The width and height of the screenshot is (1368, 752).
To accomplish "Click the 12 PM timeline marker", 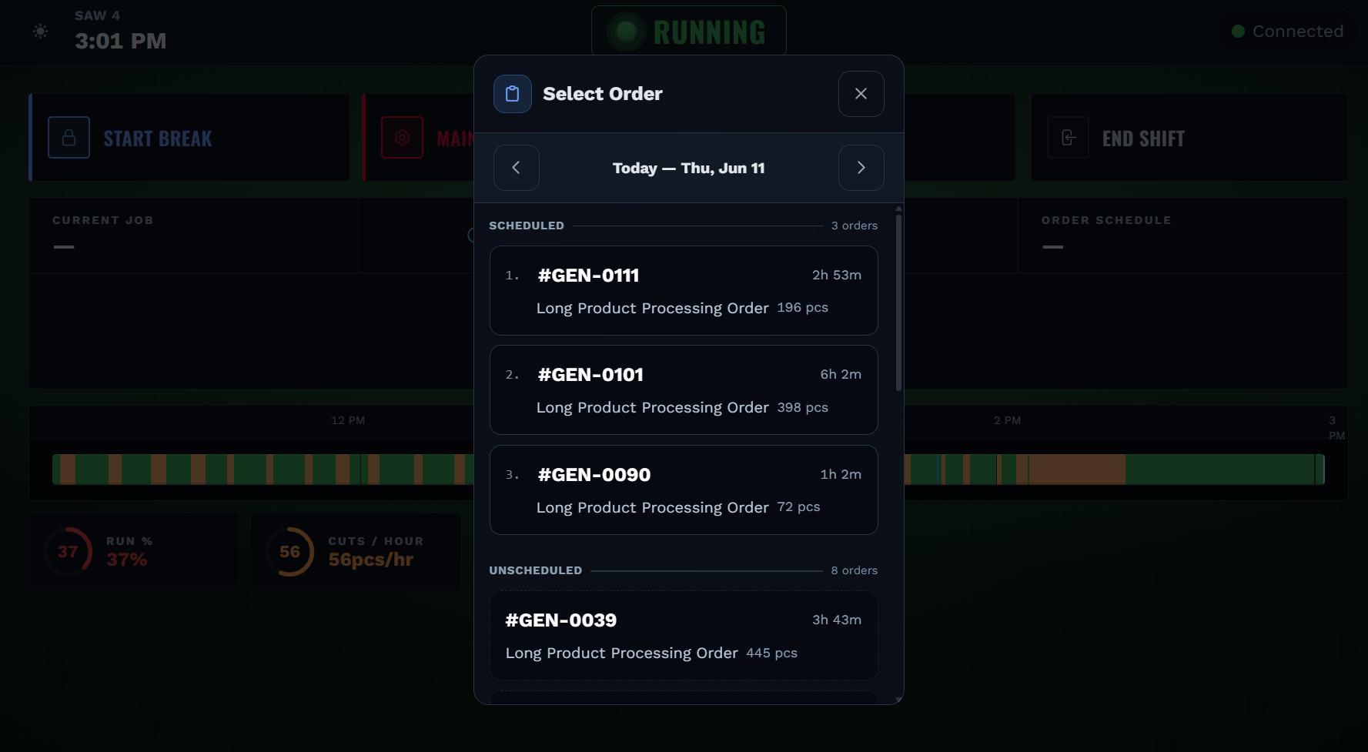I will (x=348, y=420).
